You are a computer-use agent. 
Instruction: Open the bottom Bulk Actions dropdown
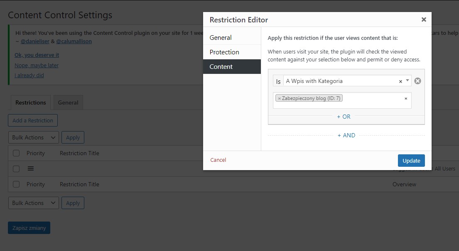pyautogui.click(x=33, y=203)
